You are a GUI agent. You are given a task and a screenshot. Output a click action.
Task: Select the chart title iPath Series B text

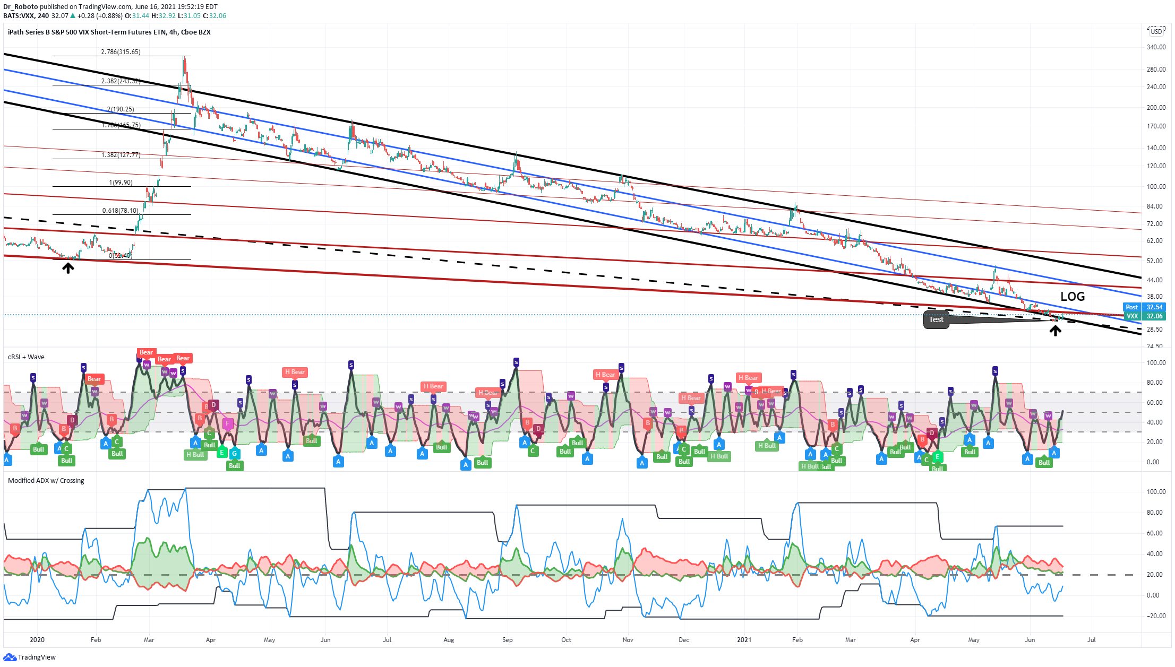(x=109, y=32)
